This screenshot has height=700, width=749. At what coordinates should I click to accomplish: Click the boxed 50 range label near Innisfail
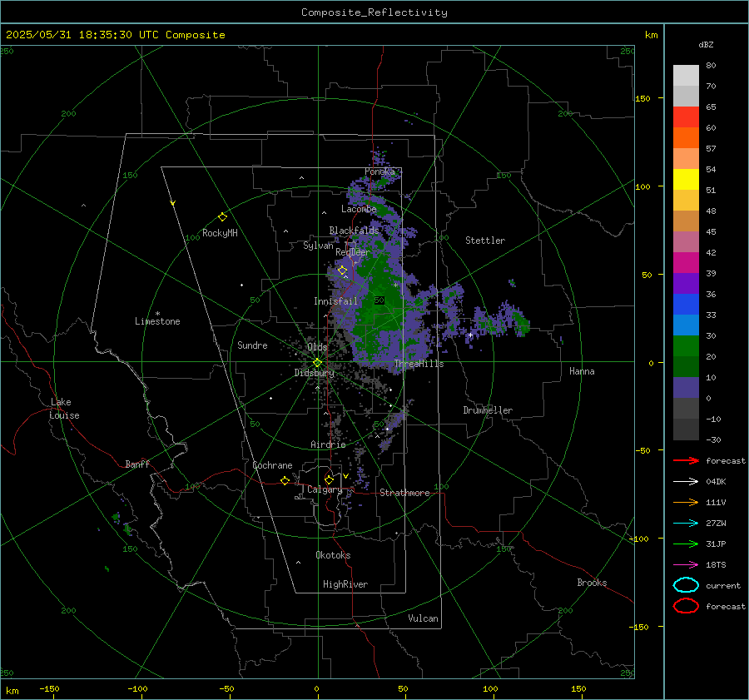379,300
